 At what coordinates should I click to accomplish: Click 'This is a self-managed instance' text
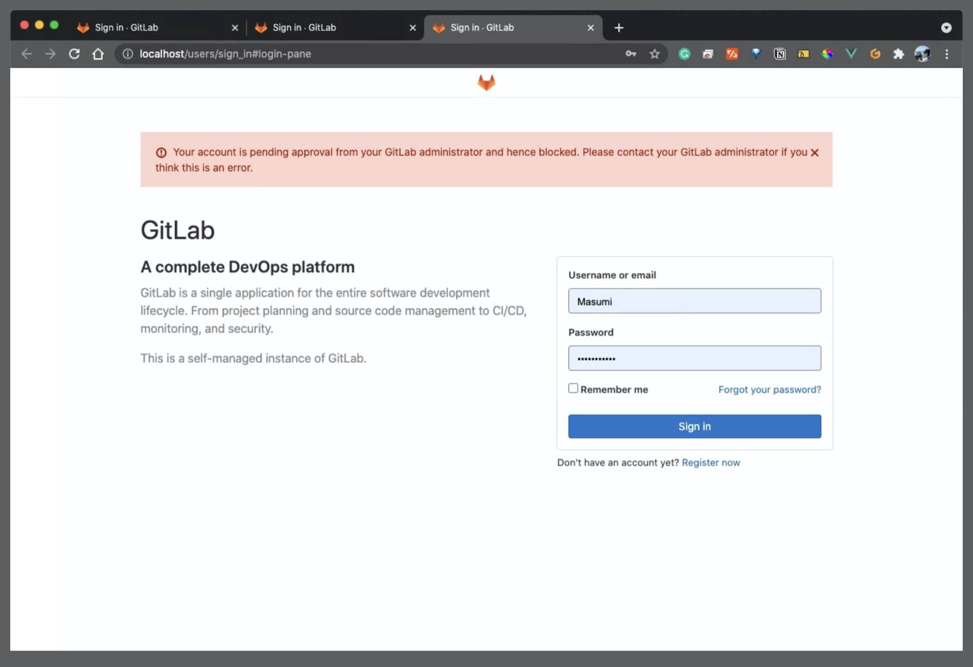tap(253, 358)
